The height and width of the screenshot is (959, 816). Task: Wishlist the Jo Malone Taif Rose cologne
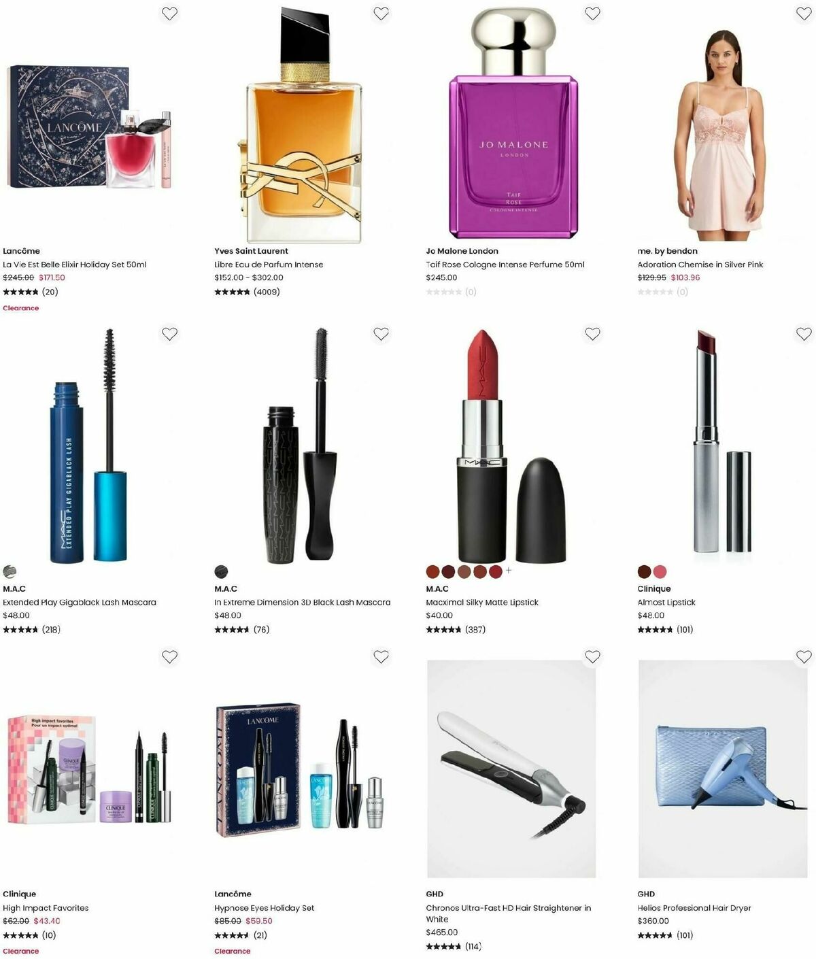(592, 14)
